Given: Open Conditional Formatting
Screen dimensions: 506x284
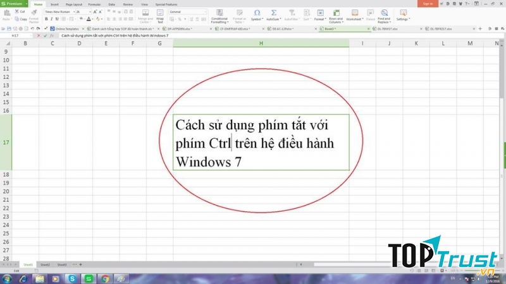Looking at the screenshot, I should click(219, 16).
